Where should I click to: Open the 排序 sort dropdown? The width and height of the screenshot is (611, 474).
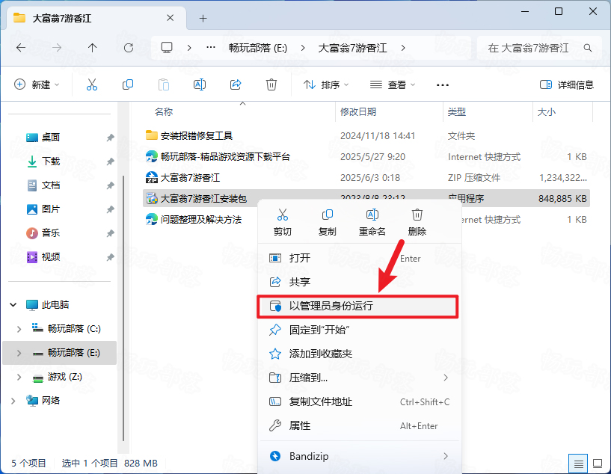point(326,84)
